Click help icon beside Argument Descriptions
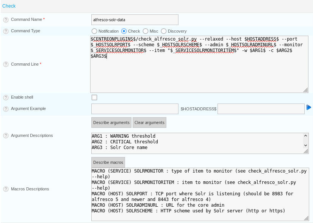 tap(6, 136)
